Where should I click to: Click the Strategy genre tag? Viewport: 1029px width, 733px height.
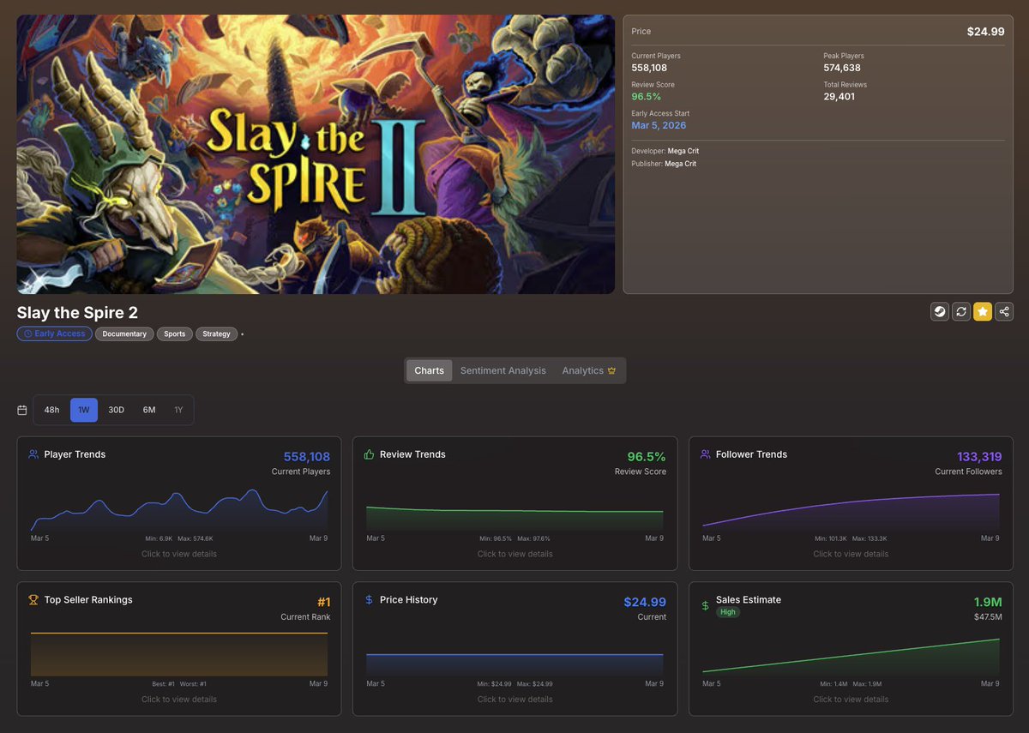coord(216,333)
